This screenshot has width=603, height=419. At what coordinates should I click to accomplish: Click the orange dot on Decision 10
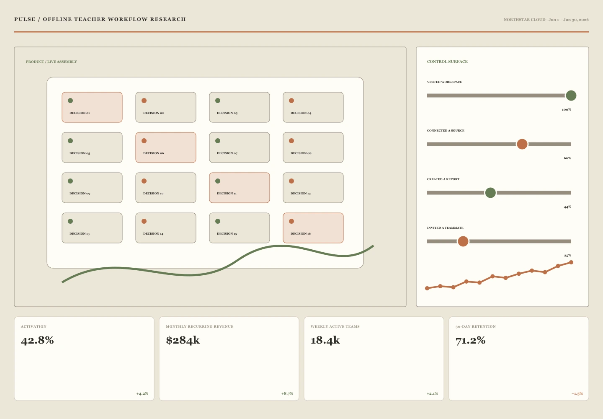pos(144,181)
